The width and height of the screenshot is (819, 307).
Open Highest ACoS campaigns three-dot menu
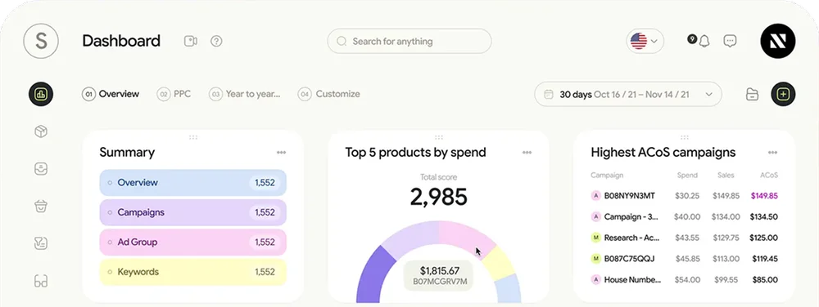772,153
